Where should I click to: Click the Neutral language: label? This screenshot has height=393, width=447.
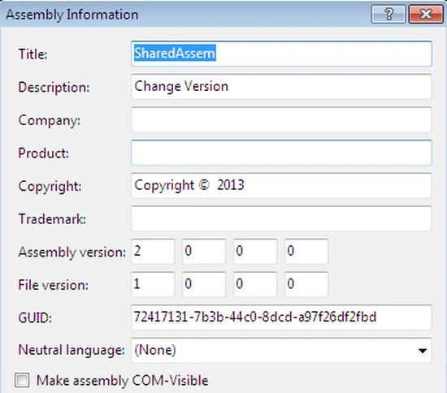point(72,350)
